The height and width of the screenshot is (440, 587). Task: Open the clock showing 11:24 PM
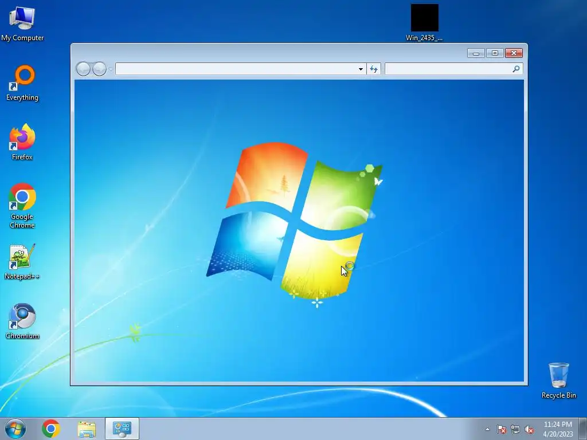pos(558,429)
